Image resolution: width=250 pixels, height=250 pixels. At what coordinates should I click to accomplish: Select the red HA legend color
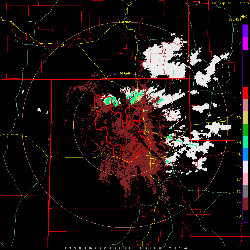[x=245, y=93]
